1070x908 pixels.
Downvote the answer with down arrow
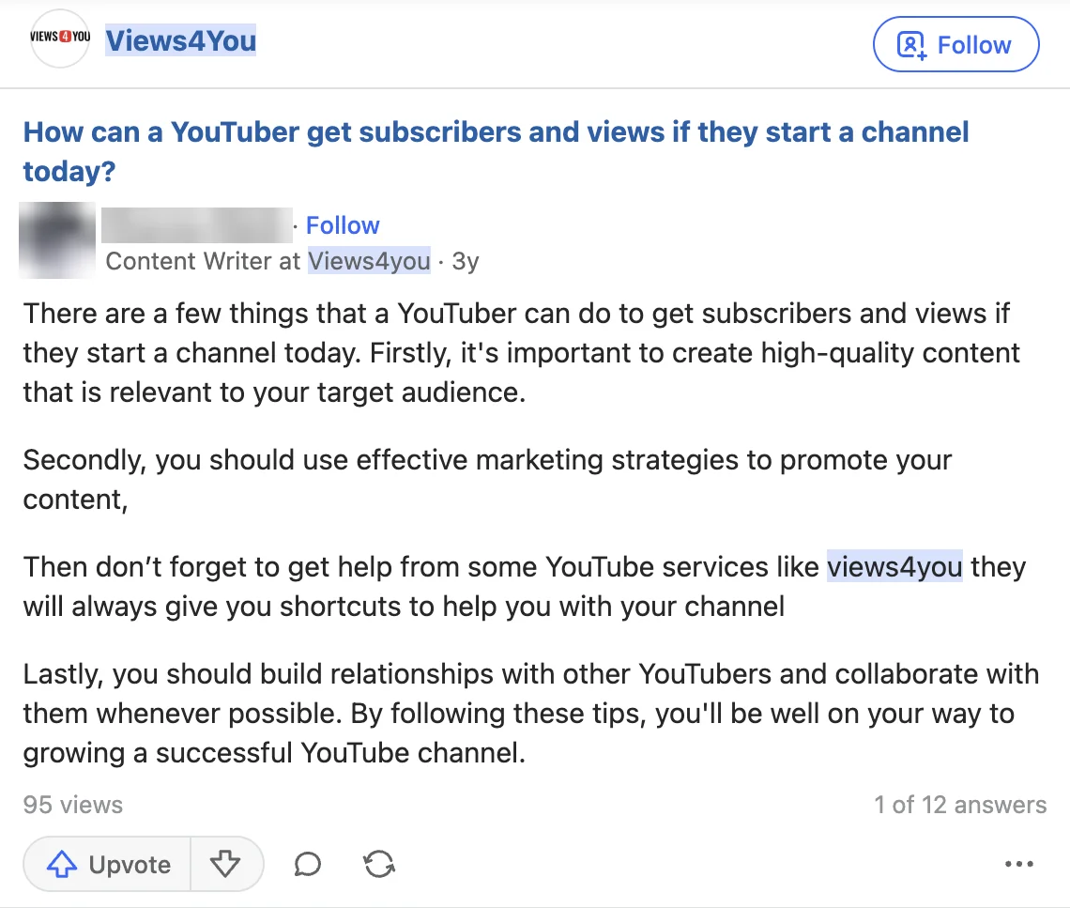pyautogui.click(x=225, y=864)
